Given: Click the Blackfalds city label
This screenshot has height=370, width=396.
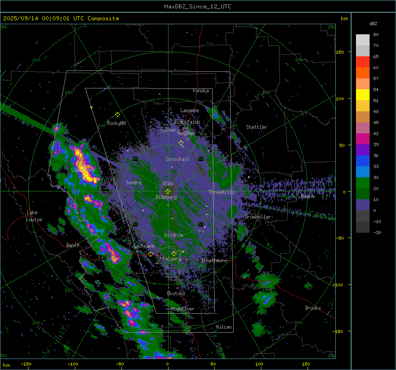Looking at the screenshot, I should [187, 122].
